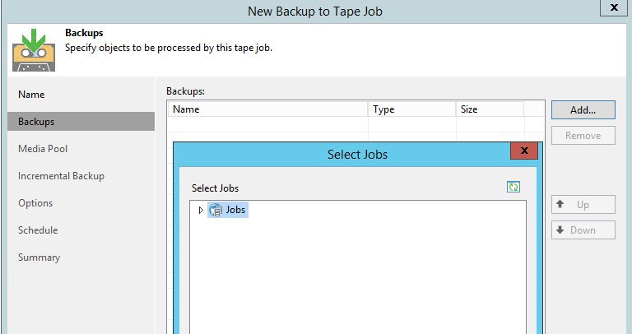The image size is (632, 334).
Task: Click the Down arrow button
Action: pyautogui.click(x=583, y=230)
